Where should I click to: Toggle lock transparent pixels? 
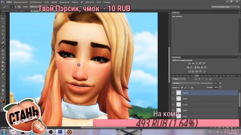tap(182, 87)
